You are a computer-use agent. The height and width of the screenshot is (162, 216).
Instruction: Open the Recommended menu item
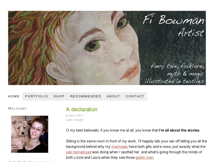86,96
